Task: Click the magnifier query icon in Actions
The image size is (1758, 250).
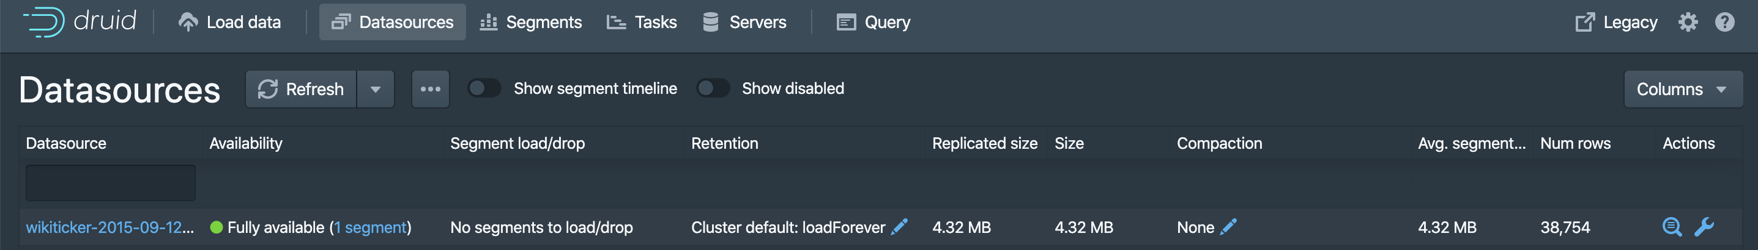Action: click(1671, 227)
